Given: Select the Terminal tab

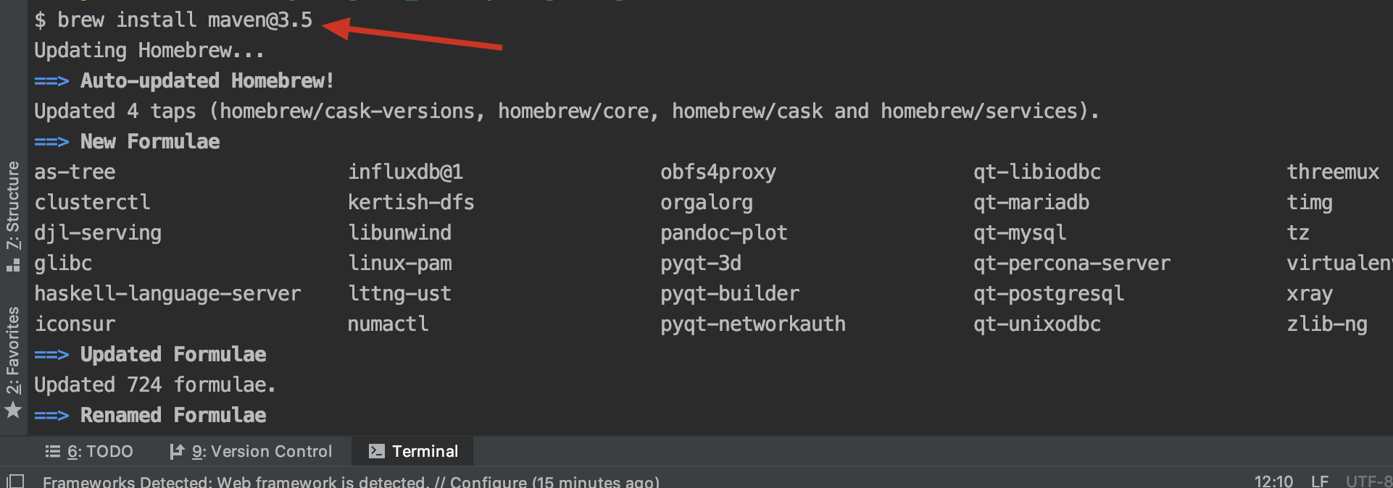Looking at the screenshot, I should point(424,451).
